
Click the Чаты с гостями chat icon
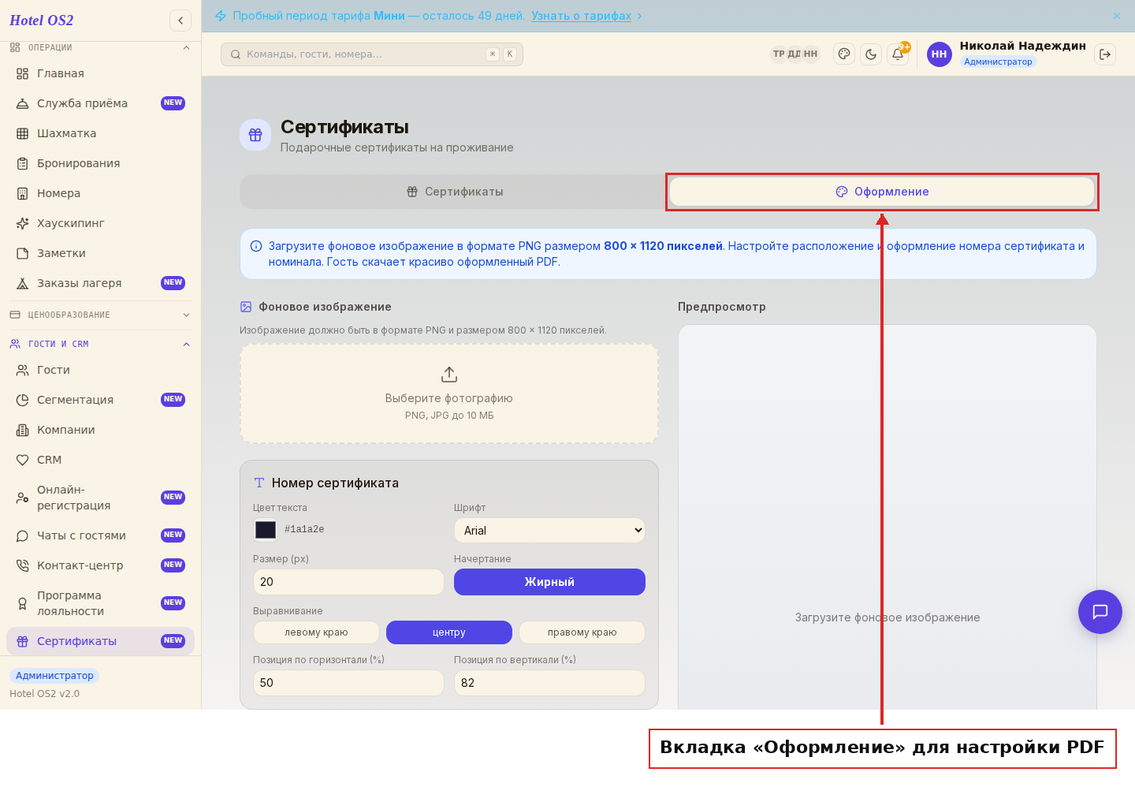point(23,535)
